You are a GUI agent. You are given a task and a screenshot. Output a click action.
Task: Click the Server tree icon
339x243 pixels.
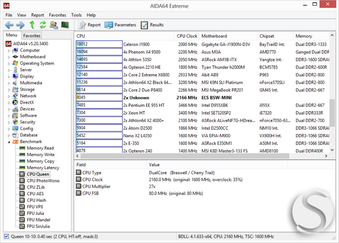click(15, 70)
